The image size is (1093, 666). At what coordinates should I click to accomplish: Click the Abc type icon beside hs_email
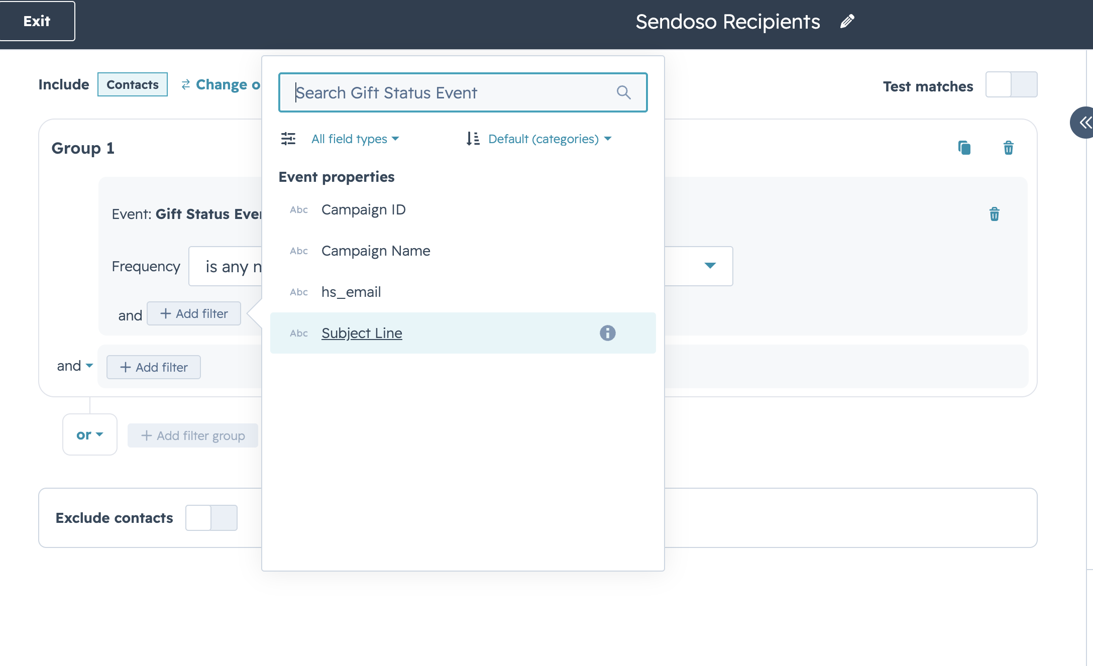pos(299,292)
